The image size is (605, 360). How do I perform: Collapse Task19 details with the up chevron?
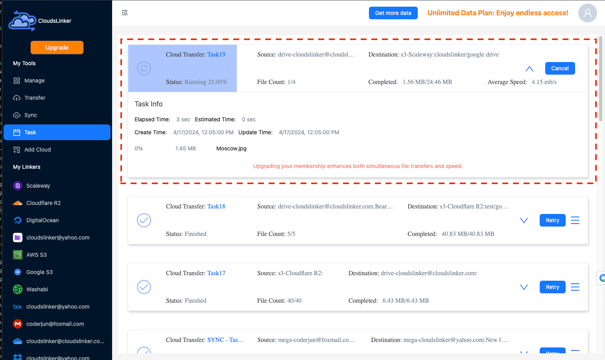tap(529, 69)
